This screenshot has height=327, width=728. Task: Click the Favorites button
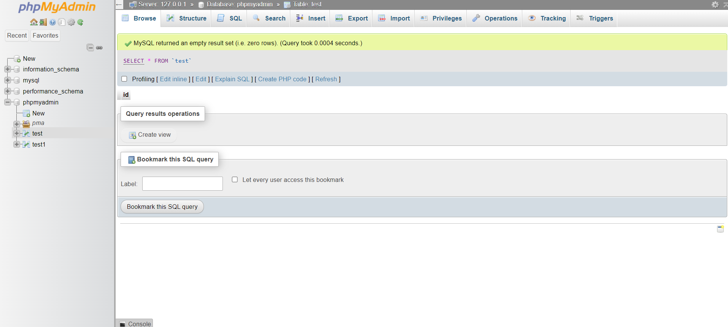pyautogui.click(x=46, y=35)
